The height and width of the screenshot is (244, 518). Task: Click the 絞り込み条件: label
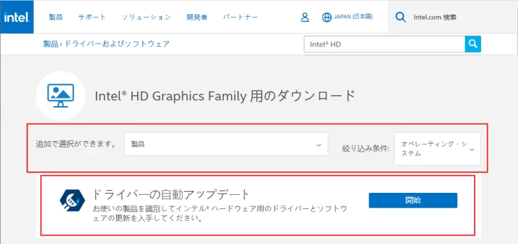pyautogui.click(x=366, y=149)
